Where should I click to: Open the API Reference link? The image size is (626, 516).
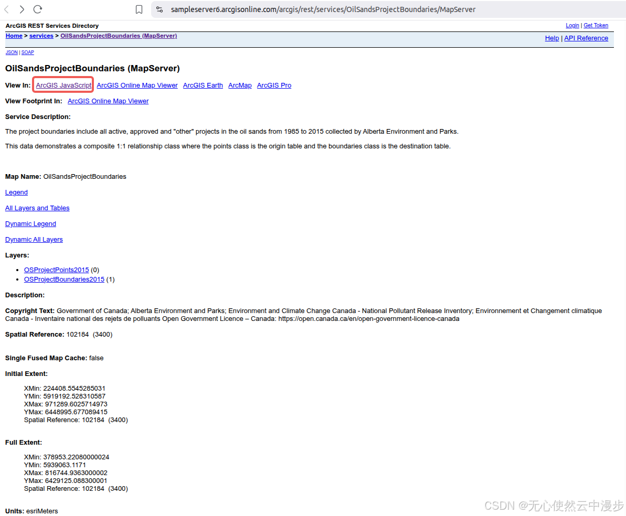586,38
